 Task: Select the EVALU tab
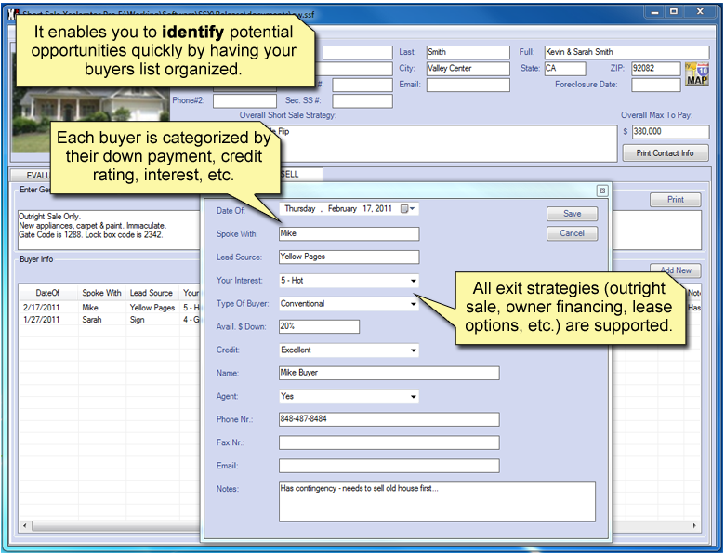tap(31, 175)
